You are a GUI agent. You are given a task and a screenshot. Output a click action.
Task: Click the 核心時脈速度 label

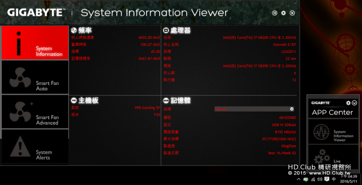(x=83, y=37)
